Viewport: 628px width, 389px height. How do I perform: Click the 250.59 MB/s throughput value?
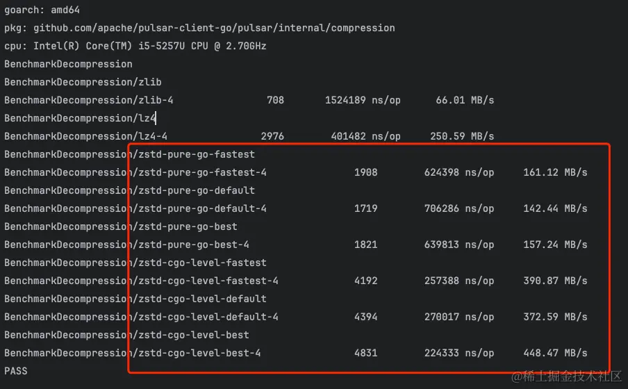(462, 136)
